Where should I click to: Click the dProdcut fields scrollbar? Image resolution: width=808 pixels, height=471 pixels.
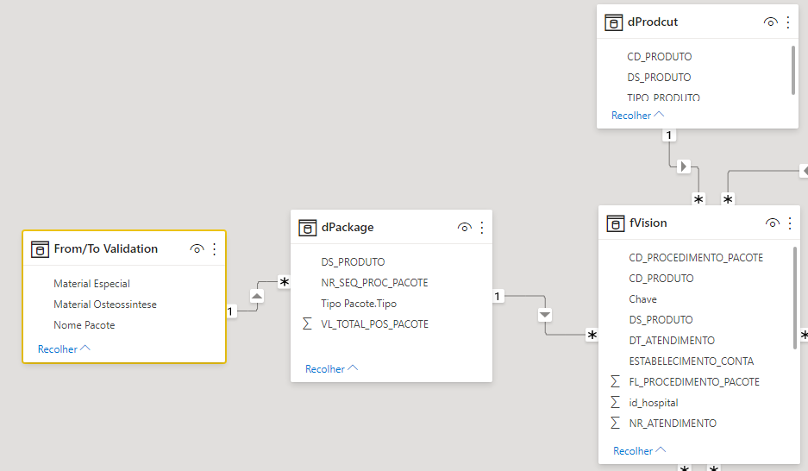pyautogui.click(x=793, y=70)
